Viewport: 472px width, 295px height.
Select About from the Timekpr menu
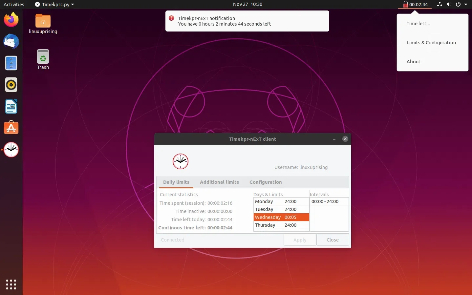413,61
